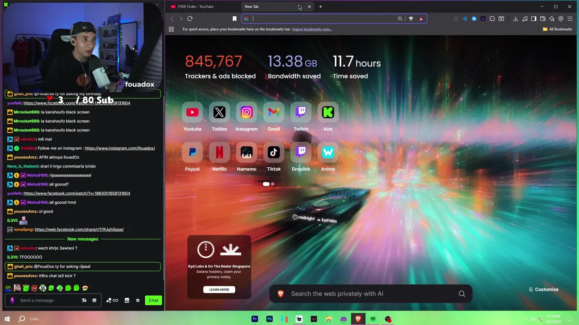This screenshot has height=325, width=579.
Task: Open the Netflix shortcut tile
Action: pos(219,157)
